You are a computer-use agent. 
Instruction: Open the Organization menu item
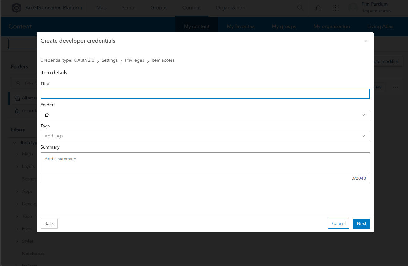[x=231, y=8]
